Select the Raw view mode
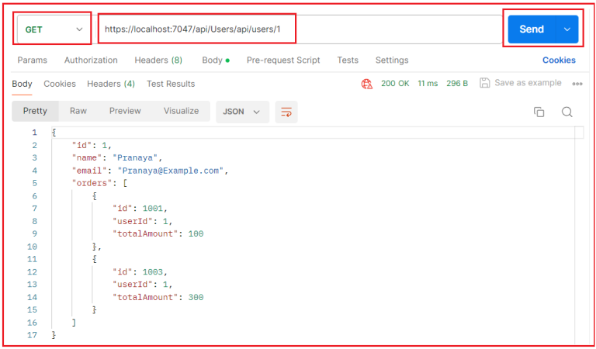This screenshot has height=349, width=596. coord(78,111)
